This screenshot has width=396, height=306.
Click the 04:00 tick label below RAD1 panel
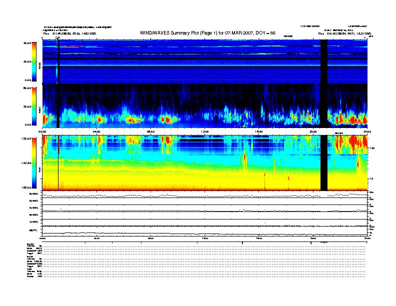tap(96, 131)
